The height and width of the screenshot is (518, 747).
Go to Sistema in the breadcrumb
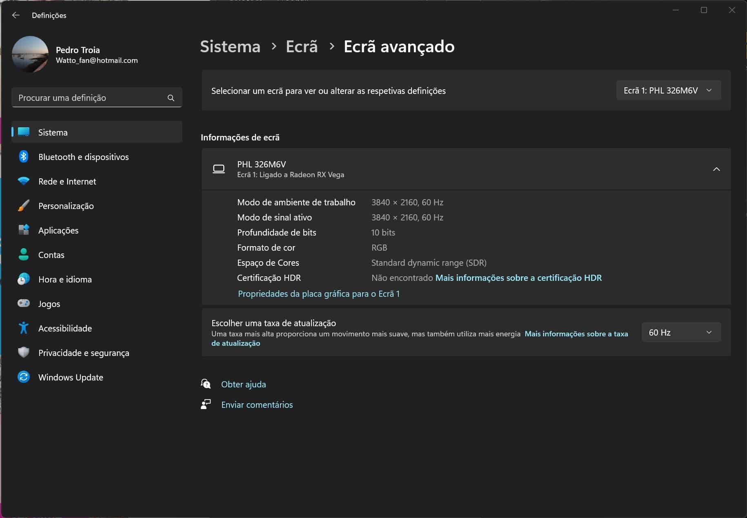[x=230, y=47]
